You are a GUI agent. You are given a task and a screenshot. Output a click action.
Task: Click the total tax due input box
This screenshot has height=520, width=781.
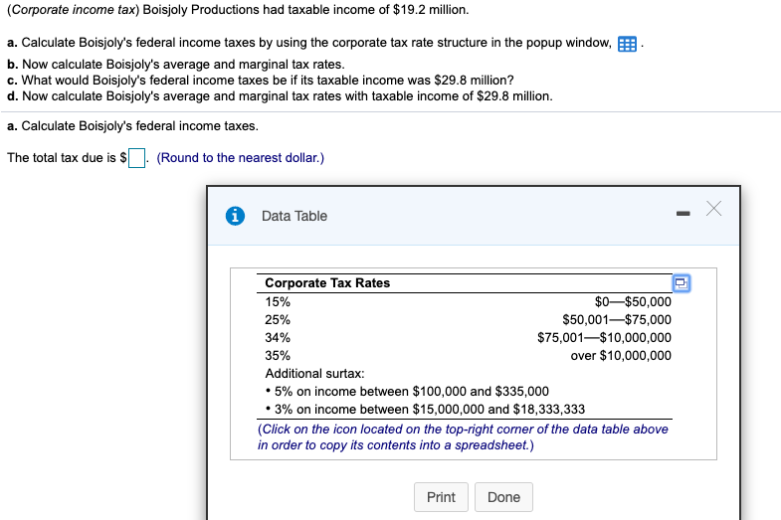pos(136,158)
